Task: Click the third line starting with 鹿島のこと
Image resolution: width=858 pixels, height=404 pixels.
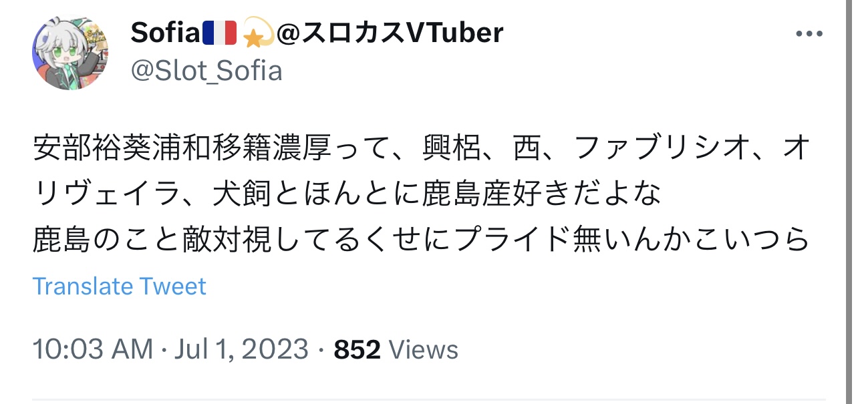Action: (421, 239)
